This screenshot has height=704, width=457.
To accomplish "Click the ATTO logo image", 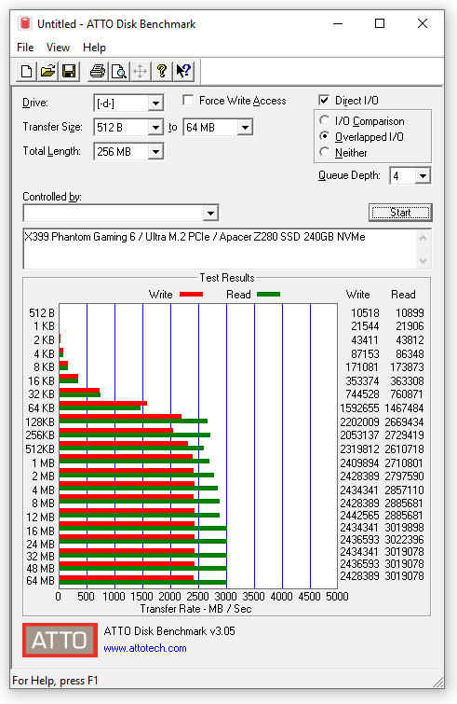I will tap(60, 640).
